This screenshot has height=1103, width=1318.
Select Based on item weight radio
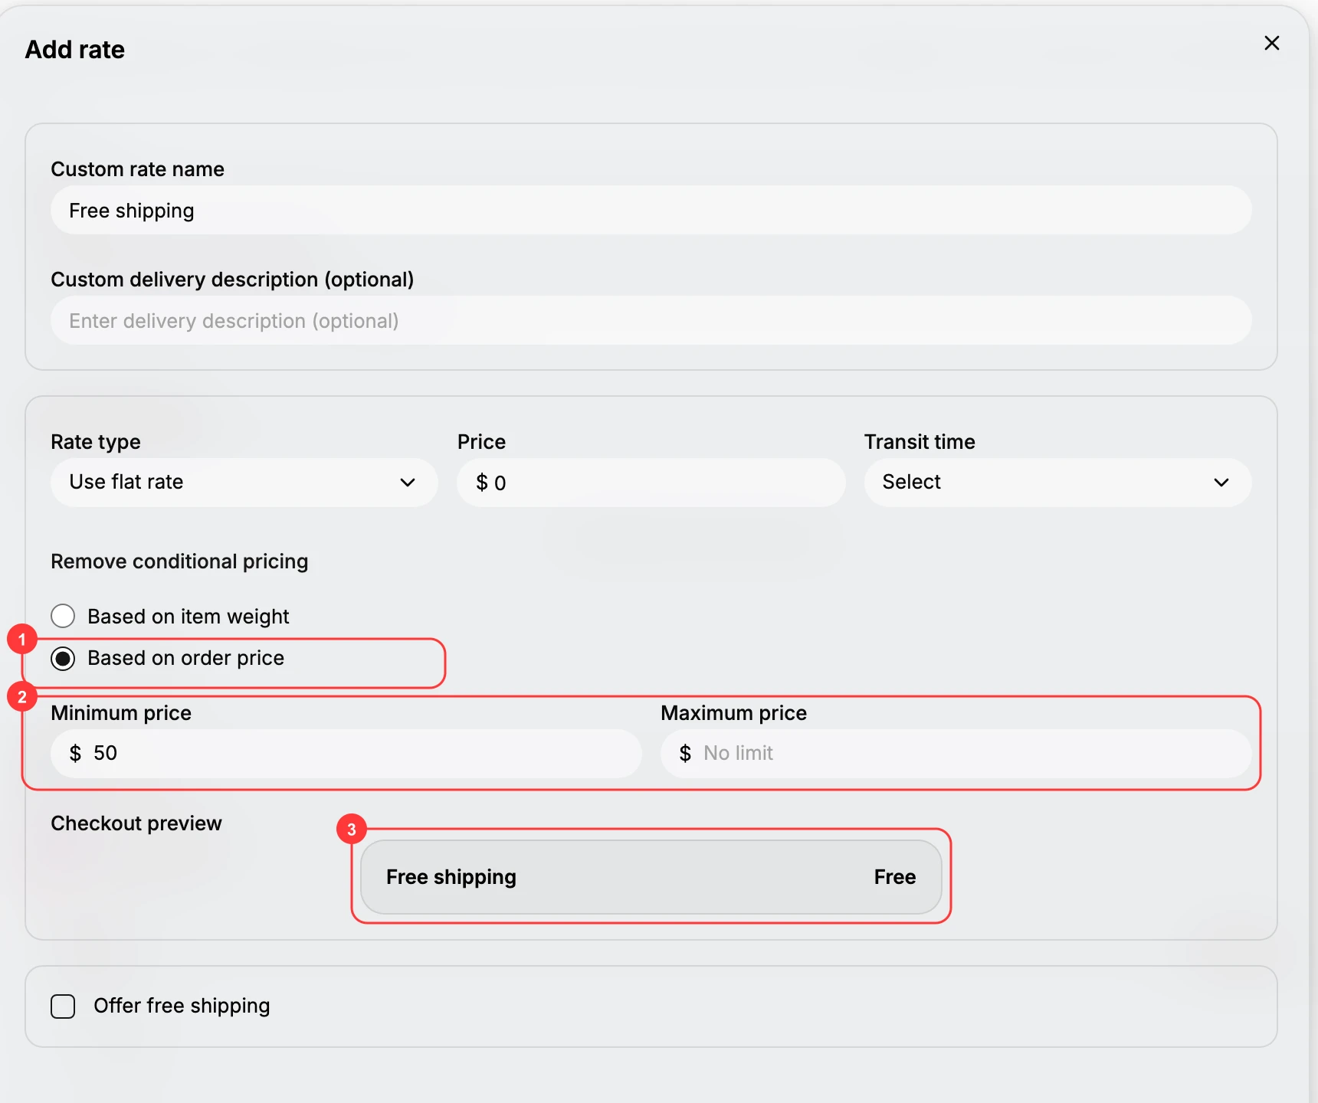click(63, 617)
